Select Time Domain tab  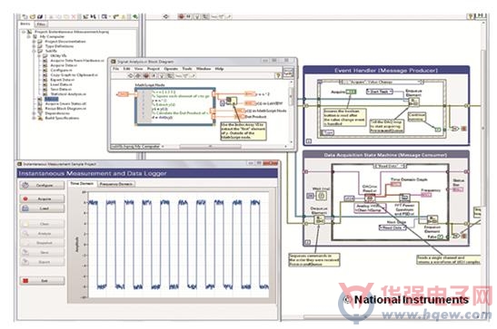pos(82,184)
